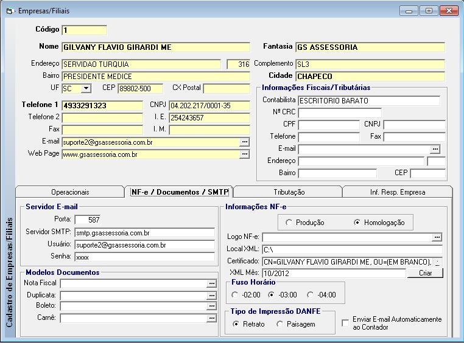Select the Produção radio option

coord(289,223)
